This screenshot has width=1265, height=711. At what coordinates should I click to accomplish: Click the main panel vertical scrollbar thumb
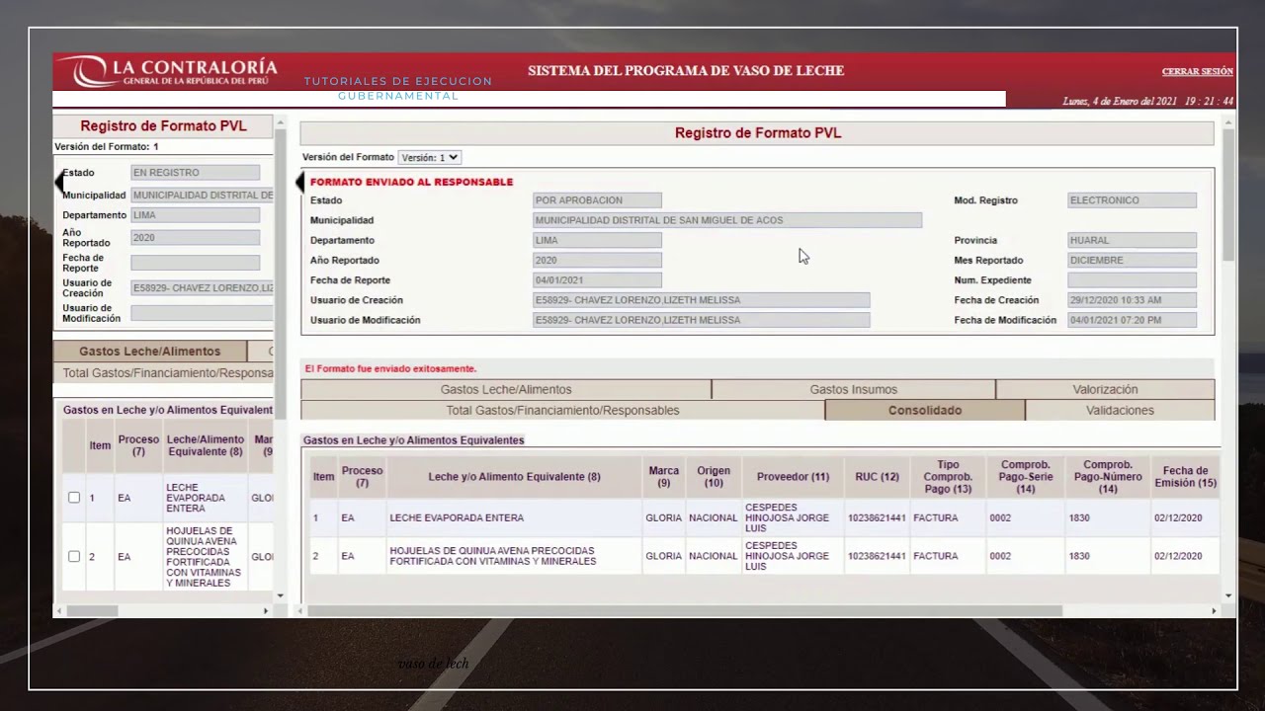pyautogui.click(x=1228, y=194)
